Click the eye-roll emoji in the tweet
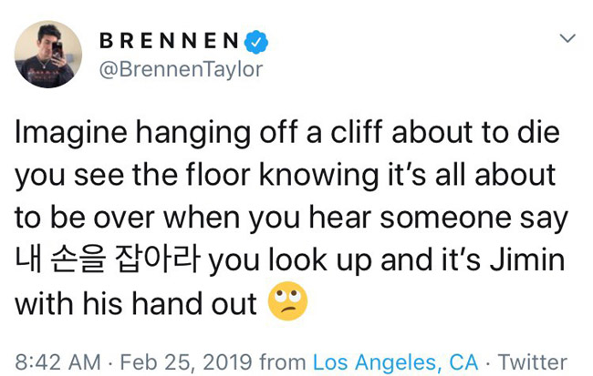 286,302
